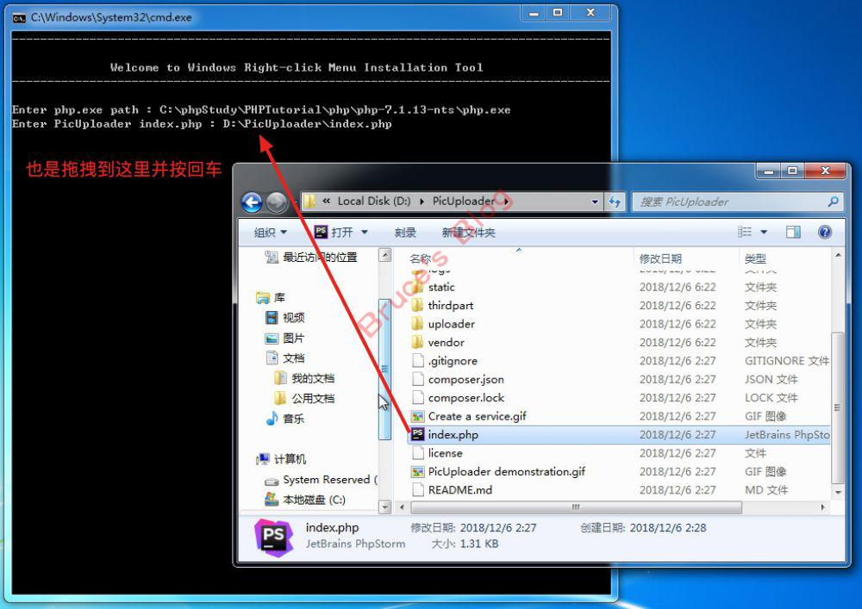This screenshot has width=862, height=609.
Task: Click the 搜索 PicUploader search field
Action: click(x=728, y=202)
